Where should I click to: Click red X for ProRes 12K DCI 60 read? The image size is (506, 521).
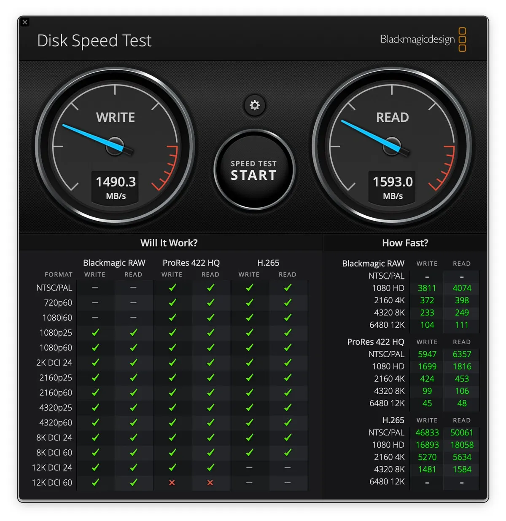(x=210, y=483)
